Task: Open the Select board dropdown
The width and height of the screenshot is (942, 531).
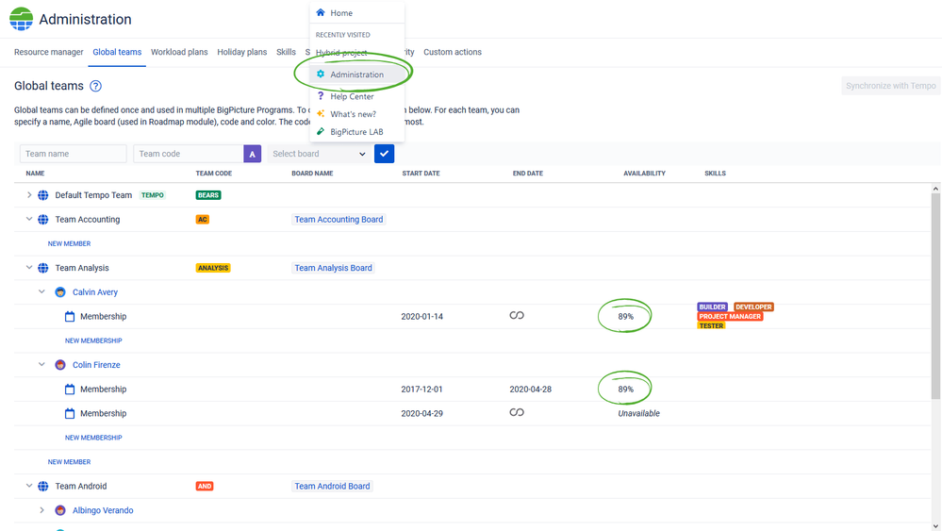Action: 319,154
